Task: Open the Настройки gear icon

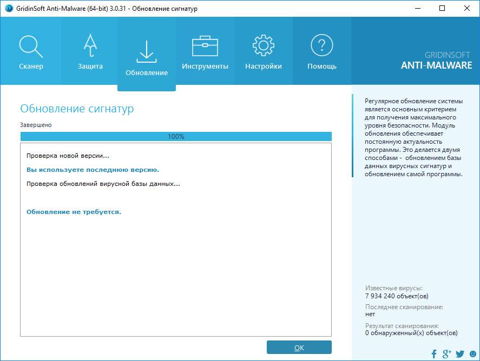Action: pos(263,45)
